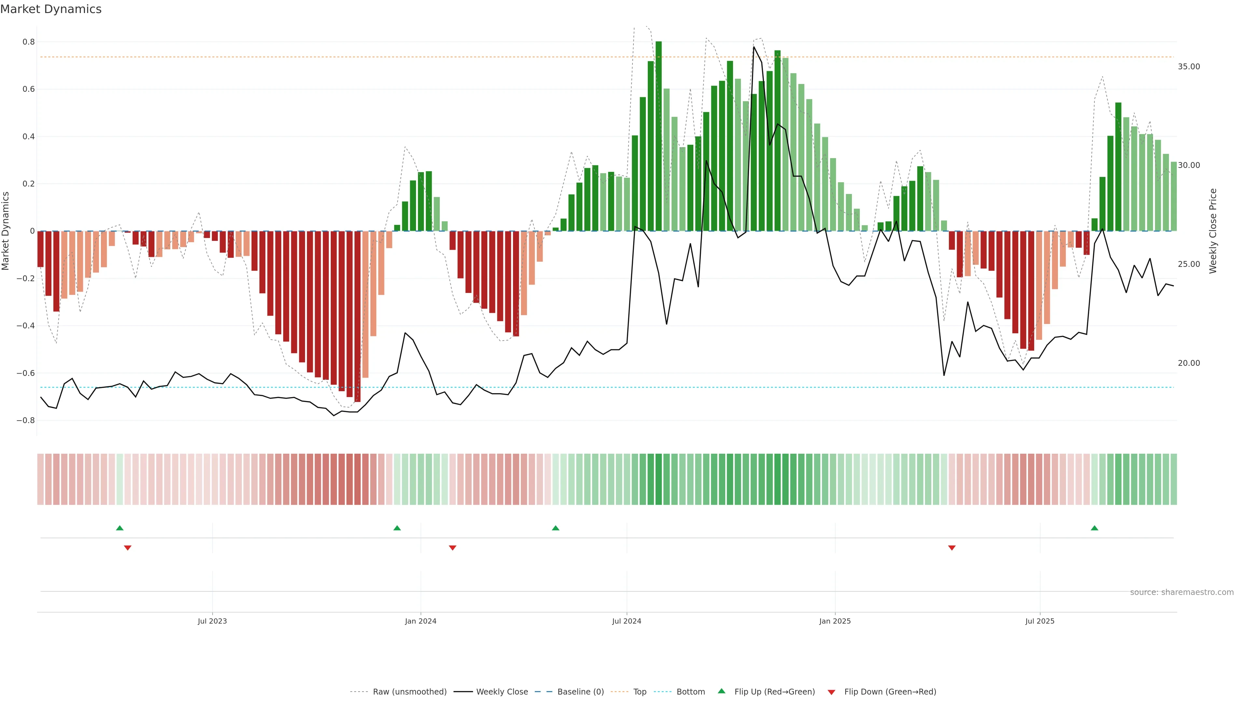Click the Jan 2025 x-axis label

pos(835,621)
